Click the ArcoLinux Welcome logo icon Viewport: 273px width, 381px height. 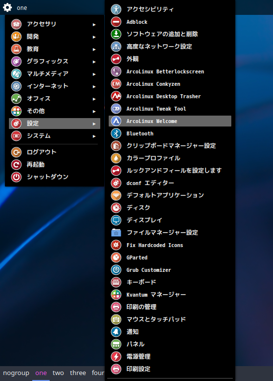click(116, 121)
